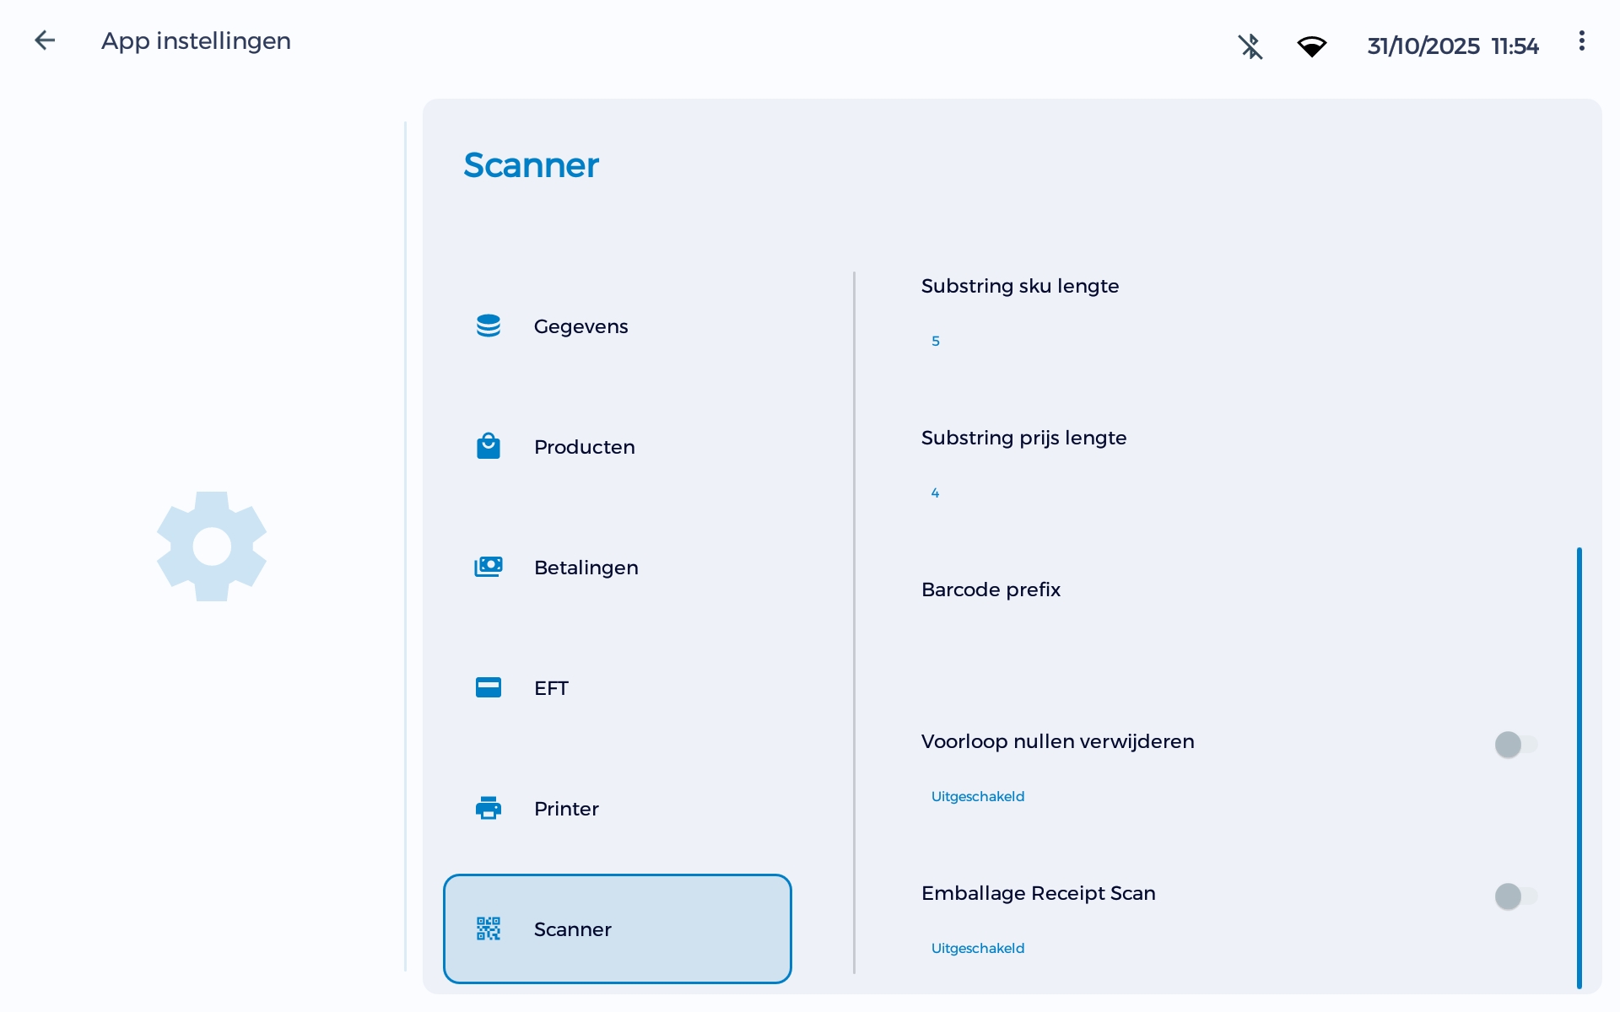Open the three-dot overflow menu
This screenshot has width=1620, height=1012.
[x=1581, y=40]
